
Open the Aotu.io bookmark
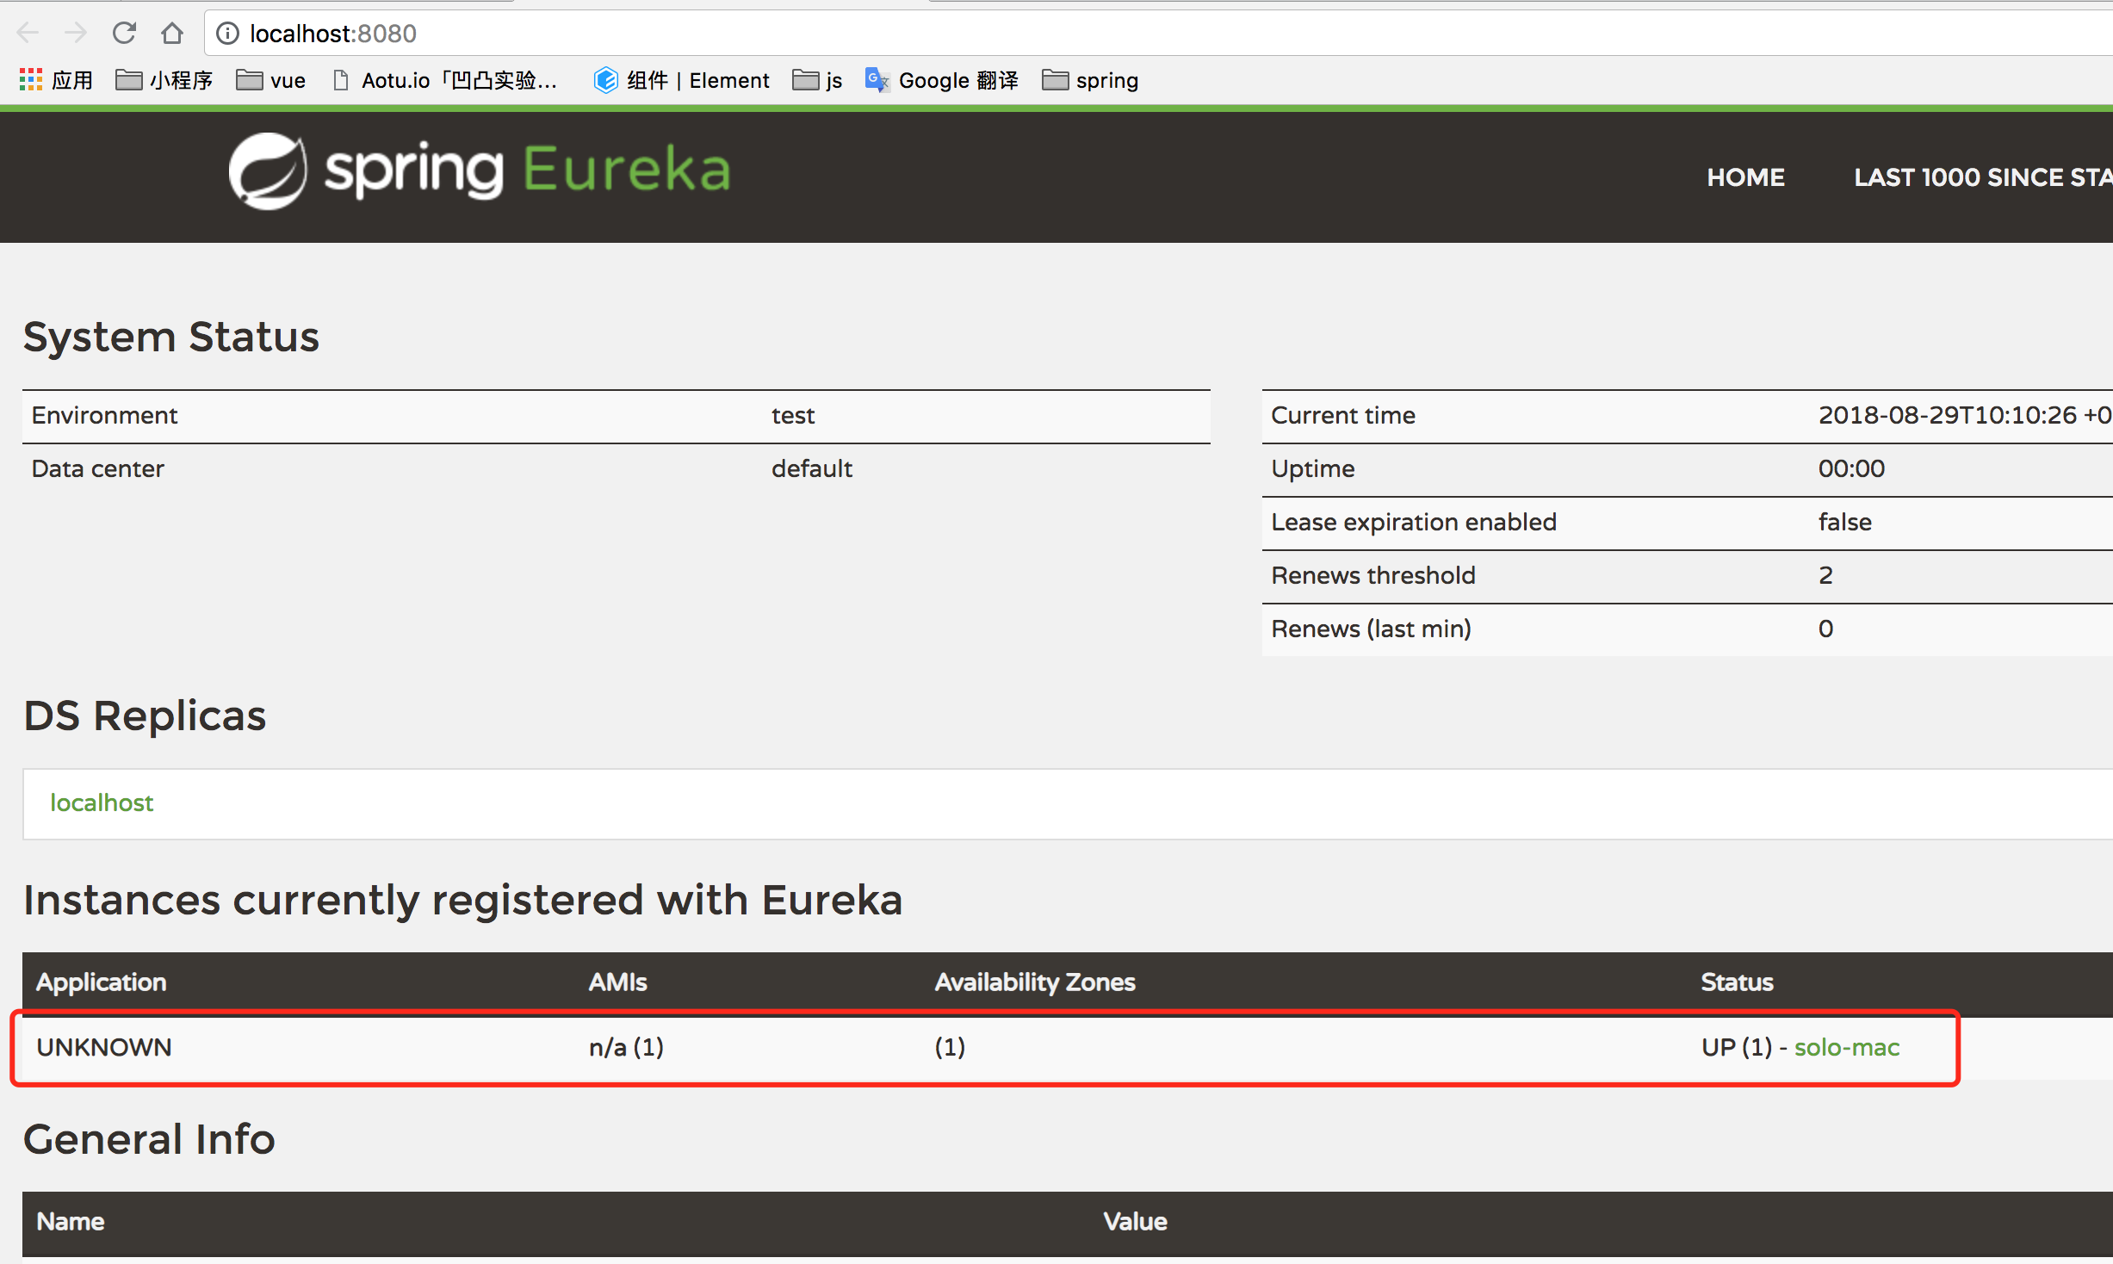(x=445, y=80)
